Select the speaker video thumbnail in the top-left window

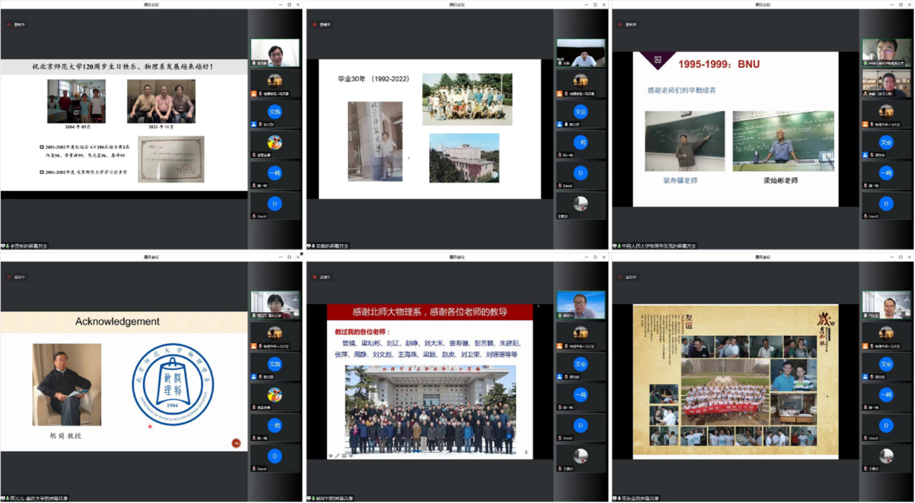coord(275,52)
